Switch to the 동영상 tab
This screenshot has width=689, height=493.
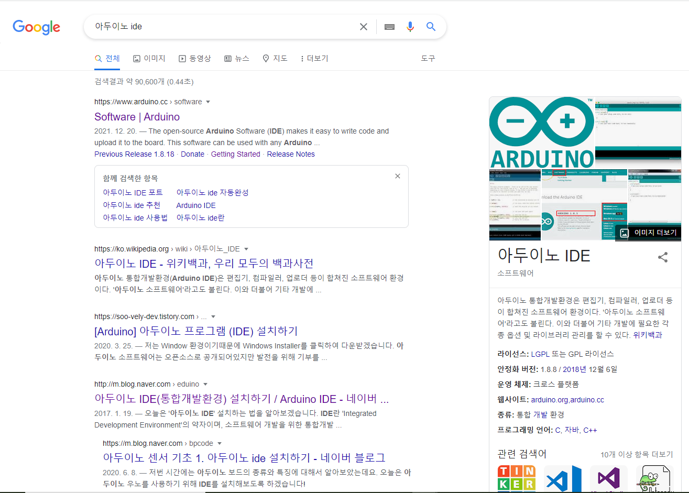pyautogui.click(x=195, y=59)
